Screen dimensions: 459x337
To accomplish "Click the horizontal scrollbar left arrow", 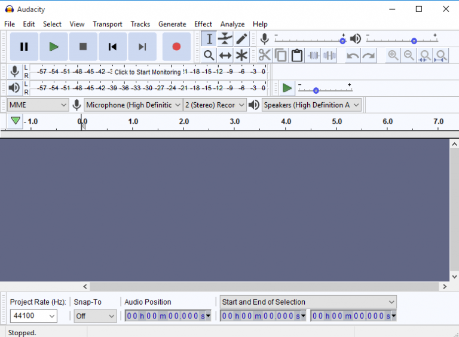I will pyautogui.click(x=85, y=286).
